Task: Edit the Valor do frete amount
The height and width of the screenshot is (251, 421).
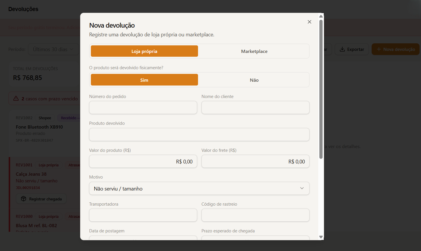Action: click(x=256, y=161)
